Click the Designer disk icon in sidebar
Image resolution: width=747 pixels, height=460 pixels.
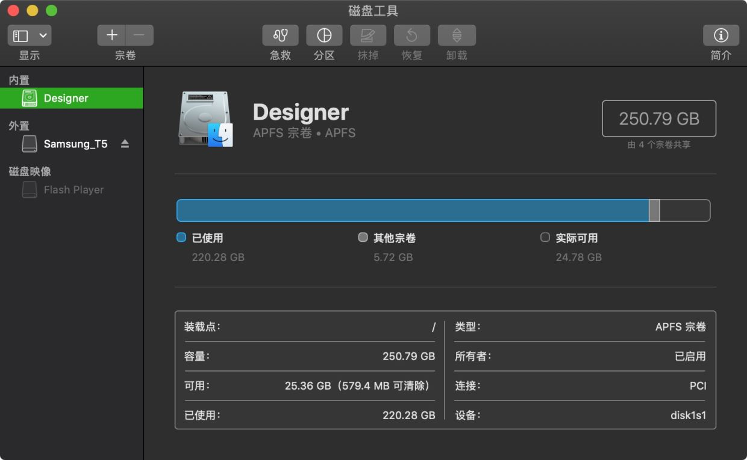[30, 98]
